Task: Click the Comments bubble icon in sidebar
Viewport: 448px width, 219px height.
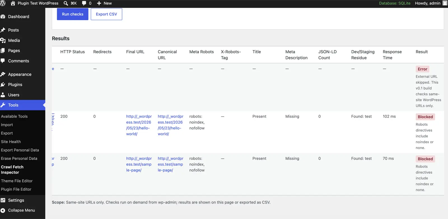Action: (3, 61)
